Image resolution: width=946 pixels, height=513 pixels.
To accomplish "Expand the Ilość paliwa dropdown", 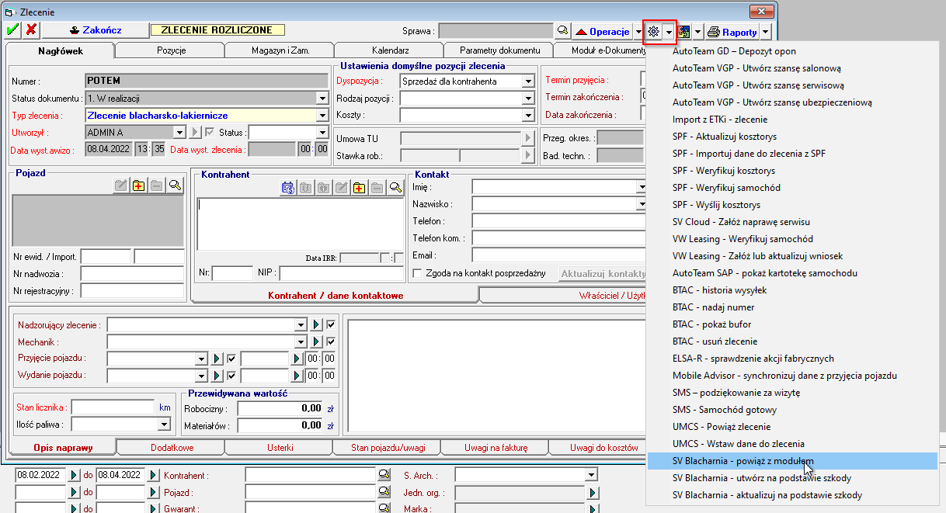I will [x=163, y=425].
